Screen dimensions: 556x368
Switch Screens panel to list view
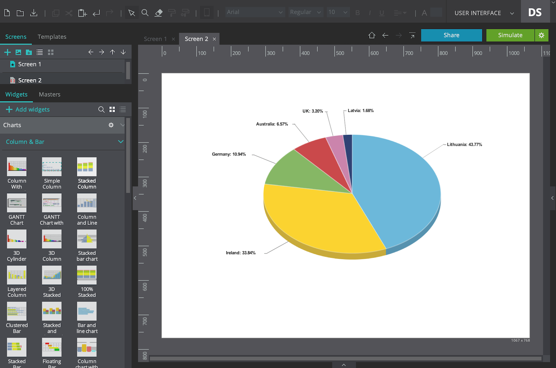pos(40,52)
